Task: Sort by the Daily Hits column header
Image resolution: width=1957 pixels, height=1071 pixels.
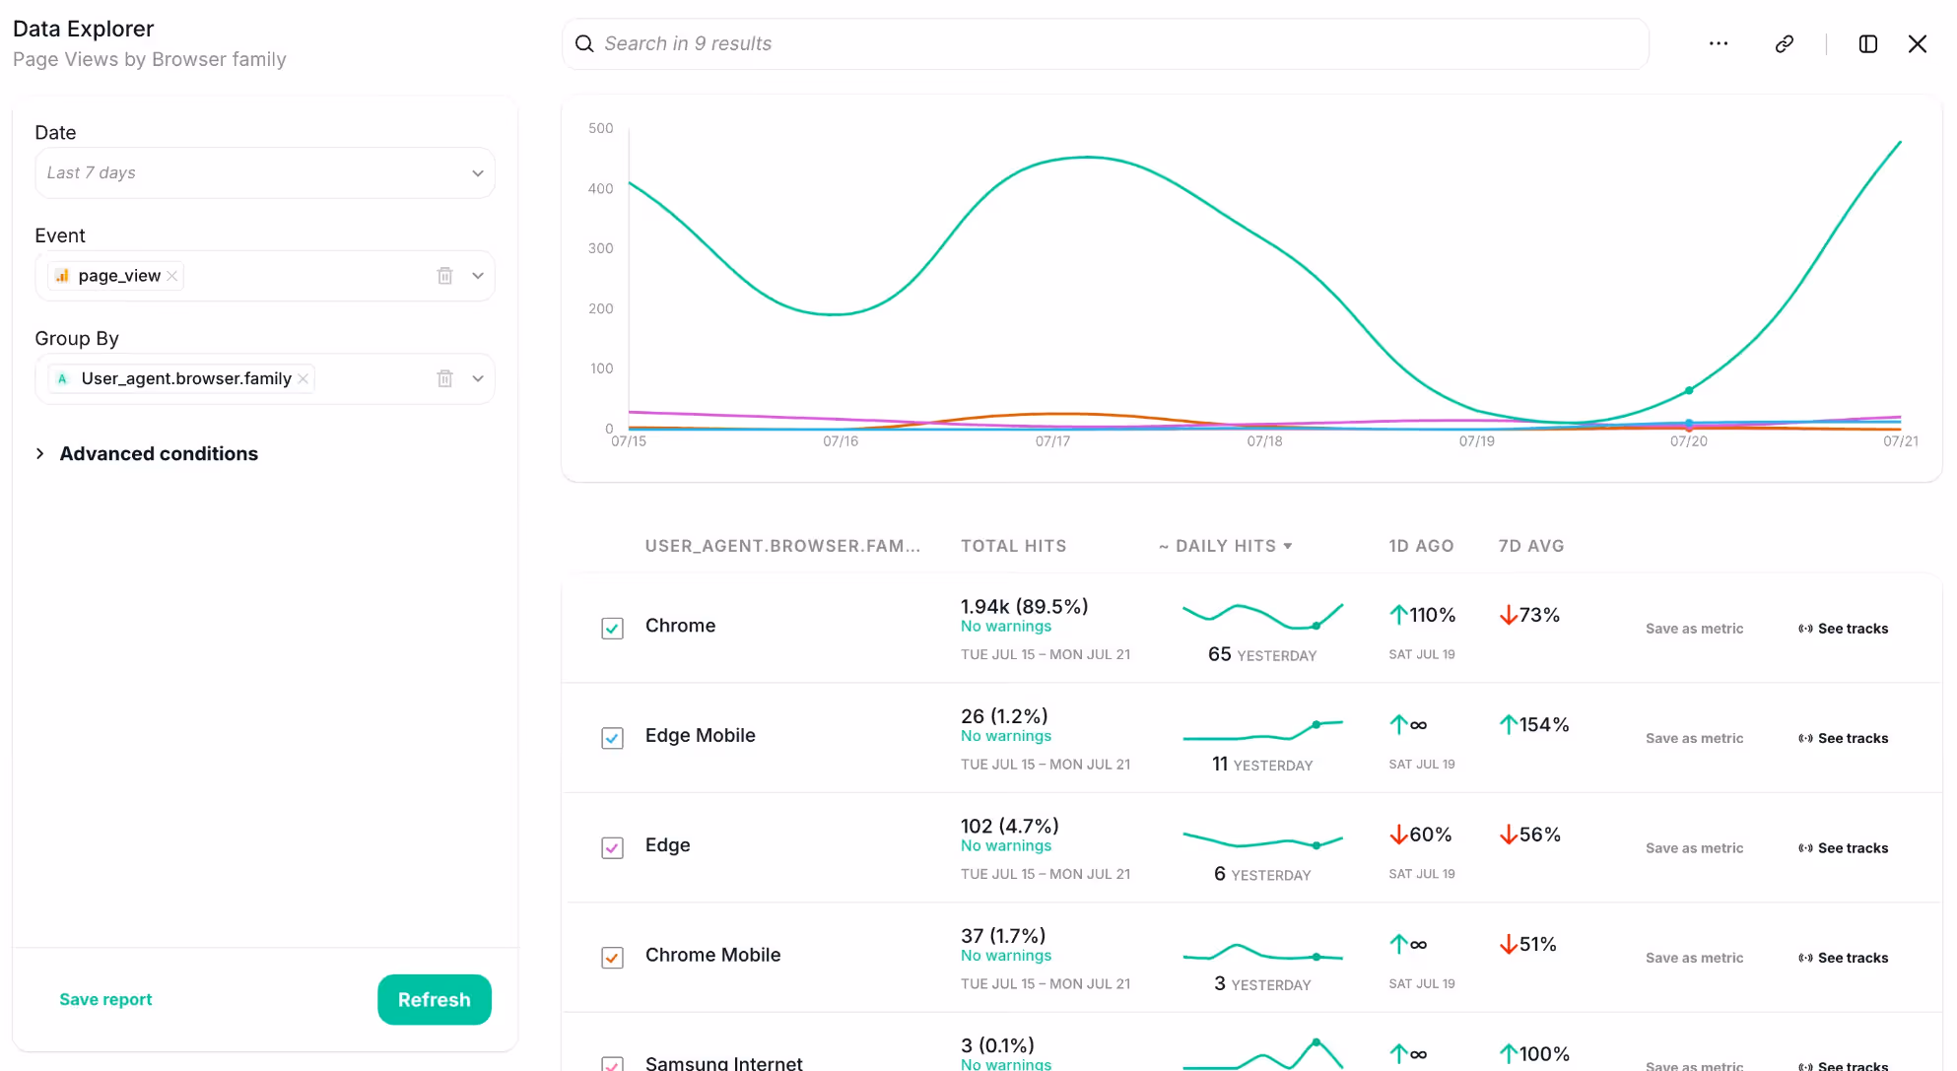Action: [1226, 546]
